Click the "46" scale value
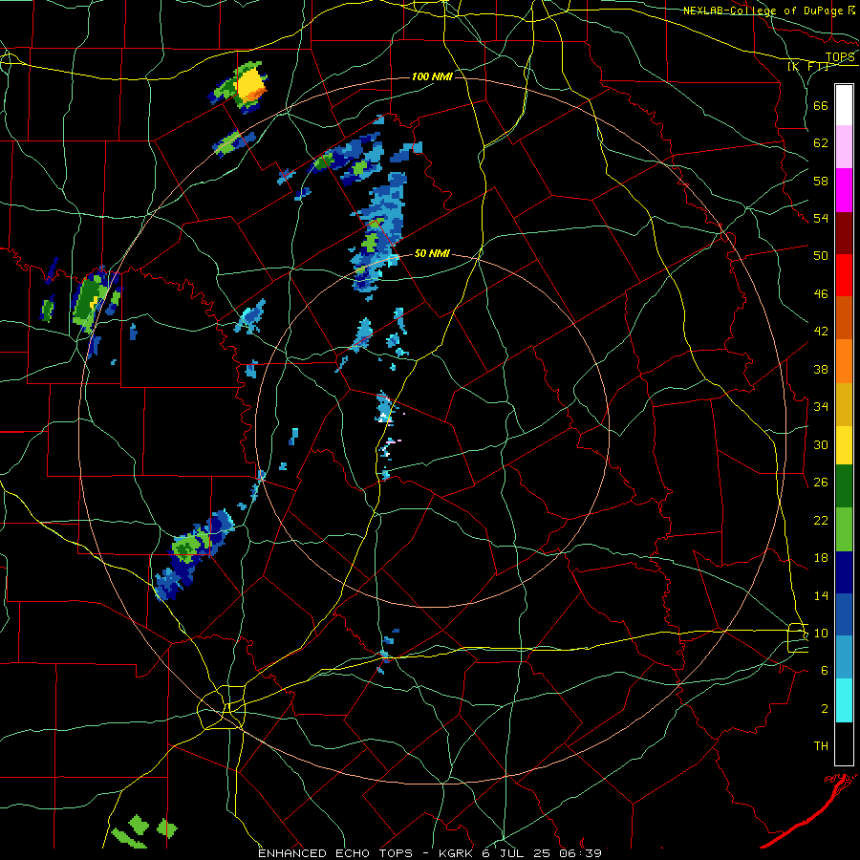The height and width of the screenshot is (860, 860). [x=821, y=294]
